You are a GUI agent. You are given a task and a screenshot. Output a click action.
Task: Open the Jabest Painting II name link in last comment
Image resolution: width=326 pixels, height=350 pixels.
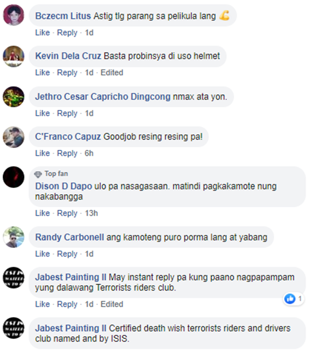click(x=70, y=328)
